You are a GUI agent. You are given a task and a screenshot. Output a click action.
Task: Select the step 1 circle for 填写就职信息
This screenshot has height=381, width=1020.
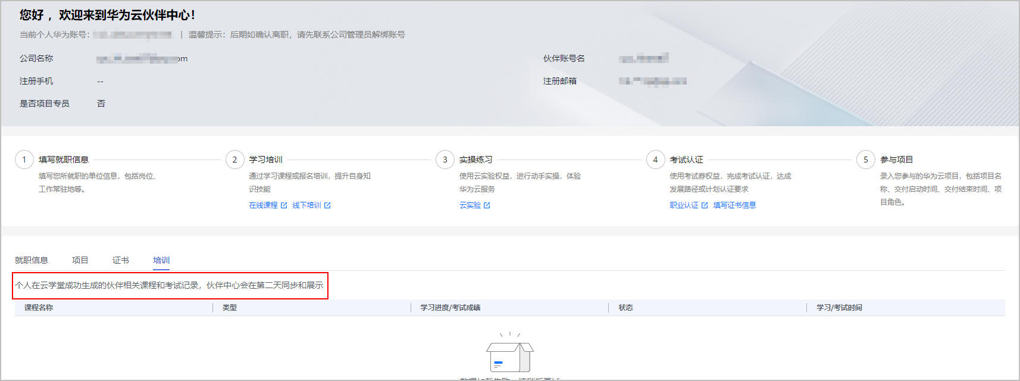(x=24, y=160)
